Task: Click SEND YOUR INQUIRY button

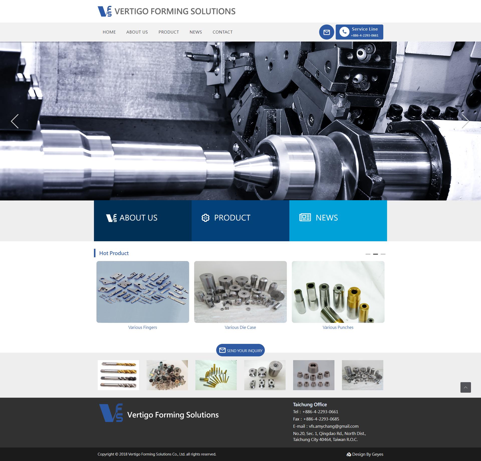Action: pos(241,350)
